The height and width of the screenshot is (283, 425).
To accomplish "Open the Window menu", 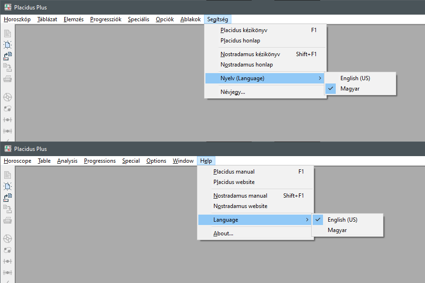I will pyautogui.click(x=183, y=160).
